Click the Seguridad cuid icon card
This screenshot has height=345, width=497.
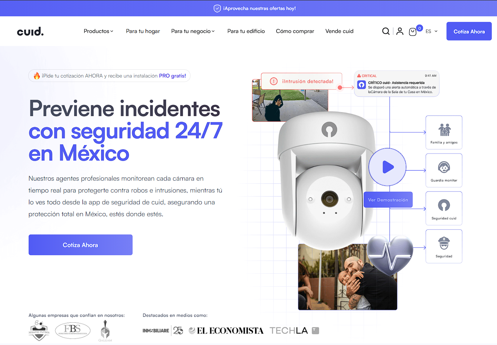[x=444, y=208]
